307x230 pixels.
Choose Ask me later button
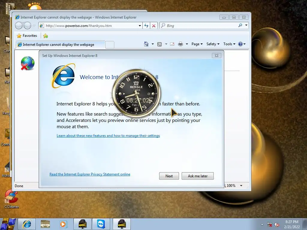tap(198, 176)
